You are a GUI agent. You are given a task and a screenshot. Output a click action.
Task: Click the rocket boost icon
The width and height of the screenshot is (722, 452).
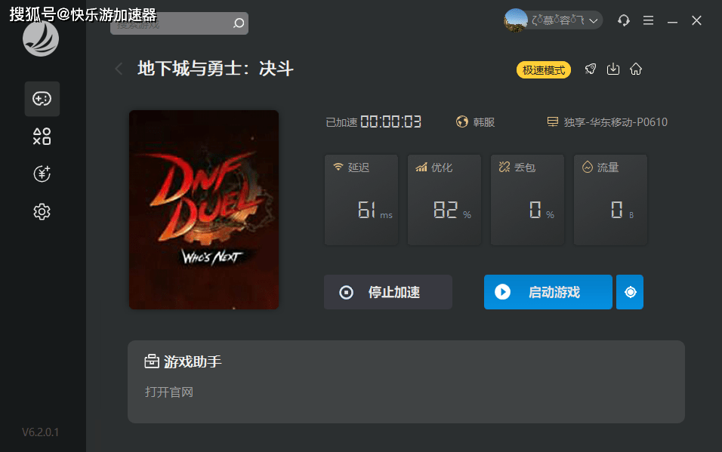[591, 69]
